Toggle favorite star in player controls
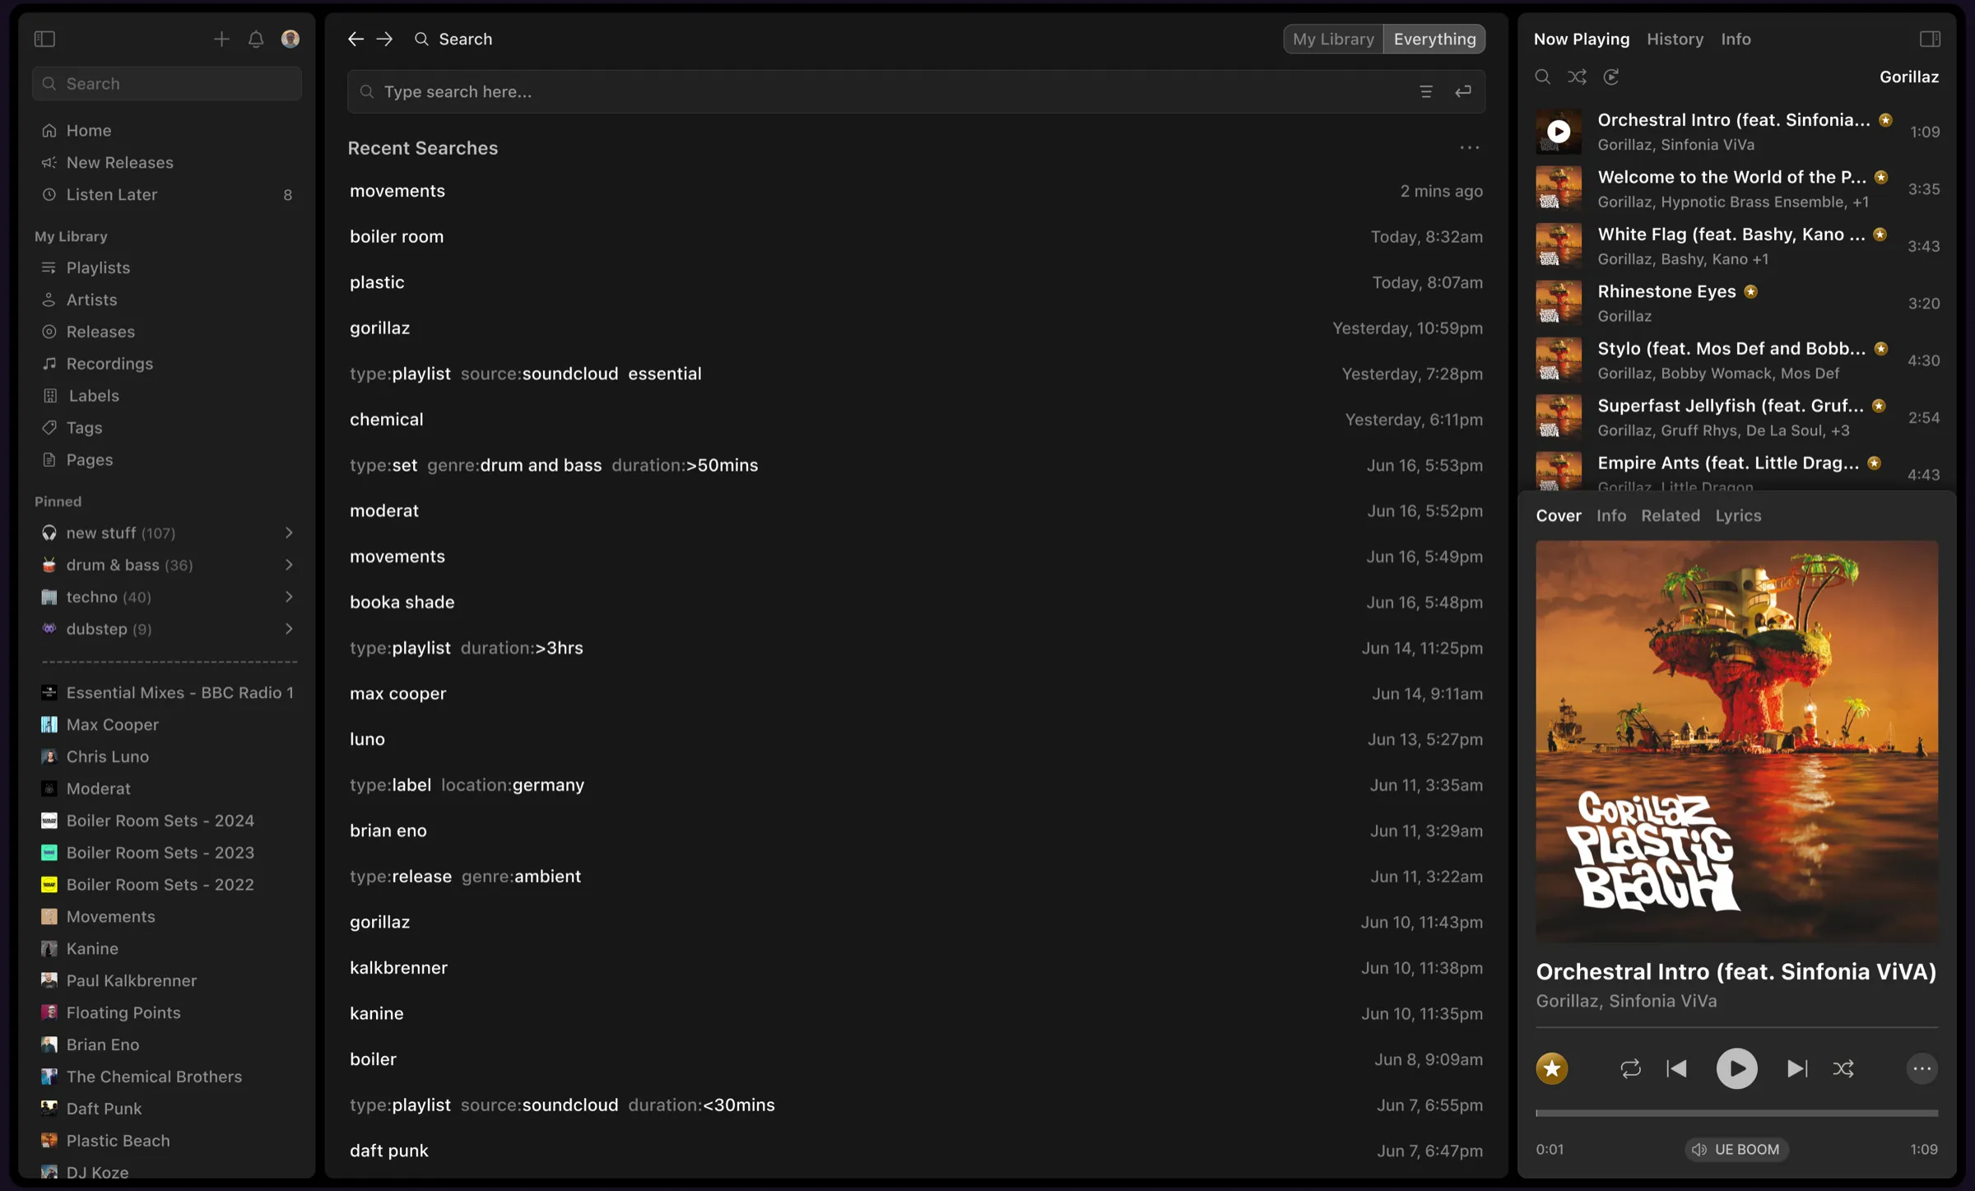 [x=1552, y=1068]
